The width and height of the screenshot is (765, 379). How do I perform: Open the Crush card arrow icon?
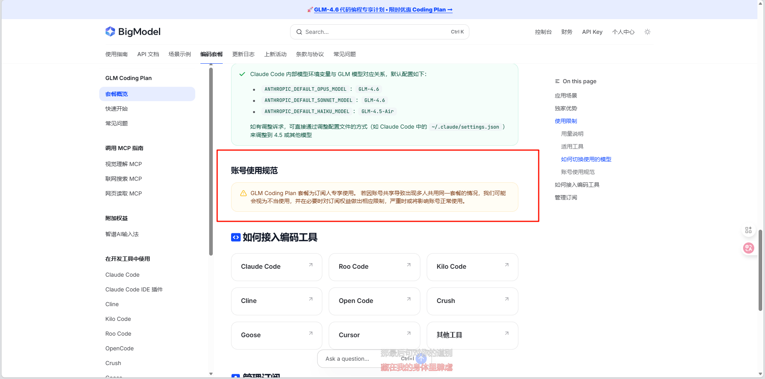tap(507, 299)
